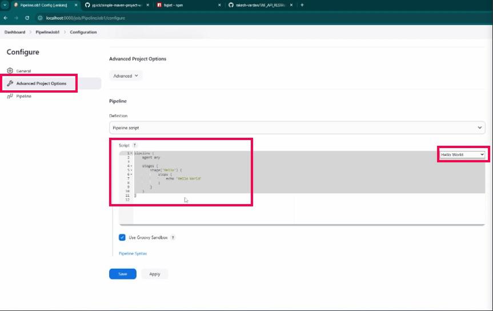Toggle the Use Groovy Sandbox checkbox
The width and height of the screenshot is (493, 311).
click(x=122, y=237)
